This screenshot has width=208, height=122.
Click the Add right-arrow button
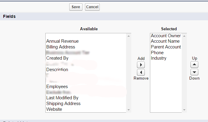click(x=141, y=65)
